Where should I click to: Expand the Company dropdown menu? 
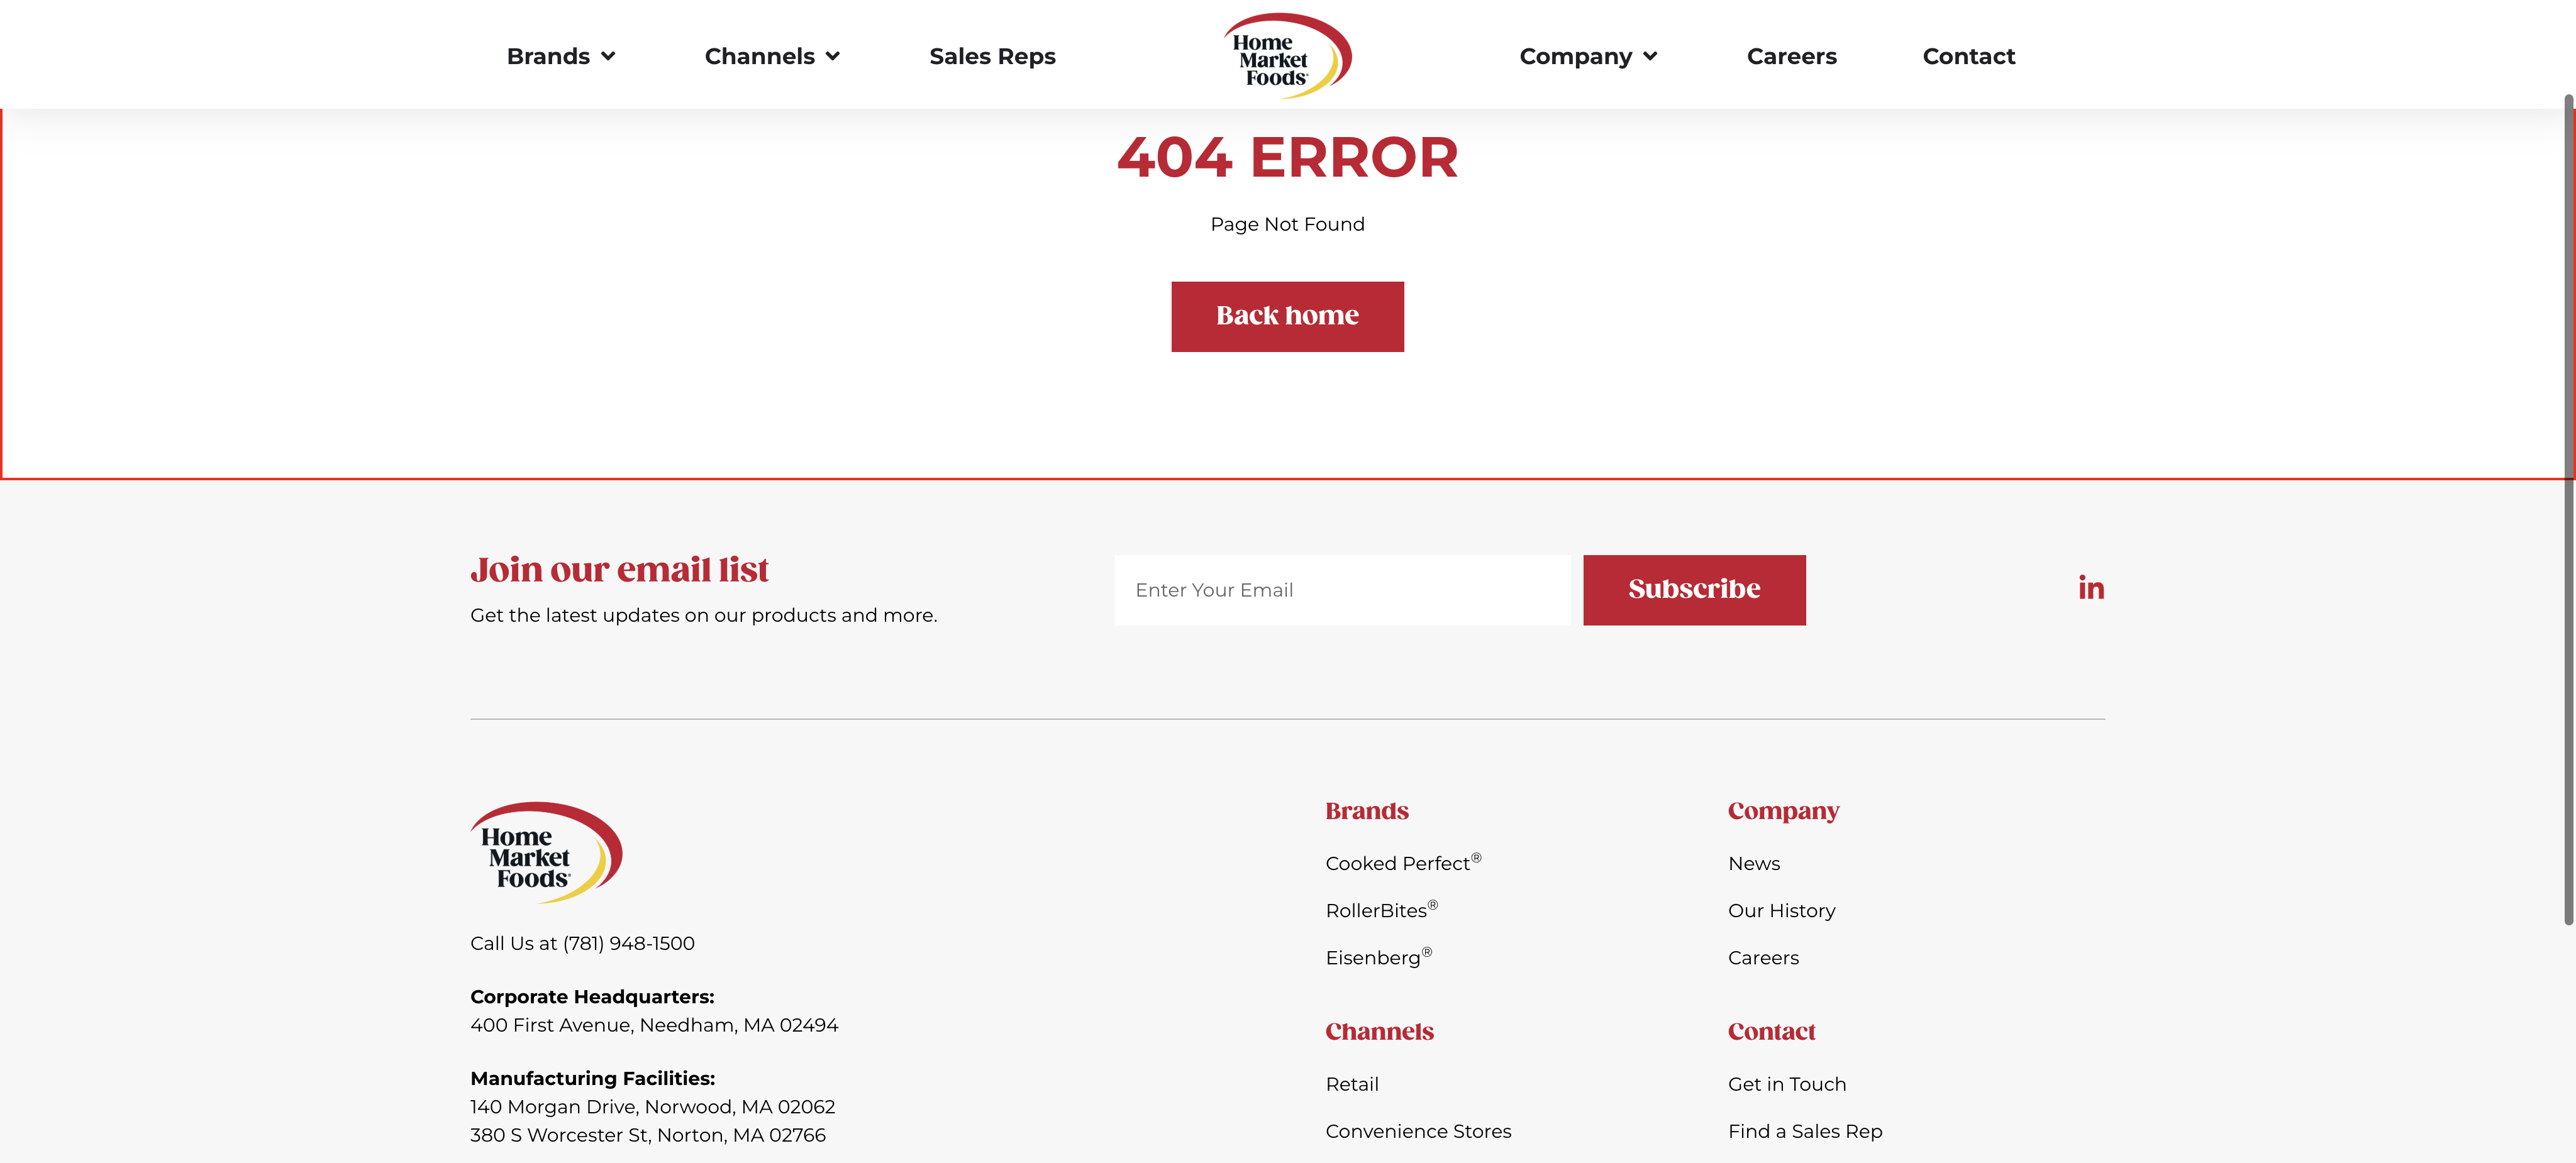click(1587, 57)
